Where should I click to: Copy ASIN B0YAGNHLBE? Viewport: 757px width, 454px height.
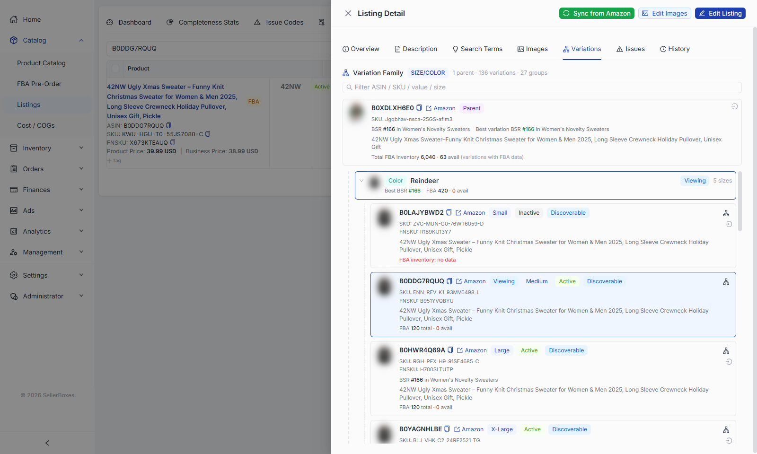[447, 429]
